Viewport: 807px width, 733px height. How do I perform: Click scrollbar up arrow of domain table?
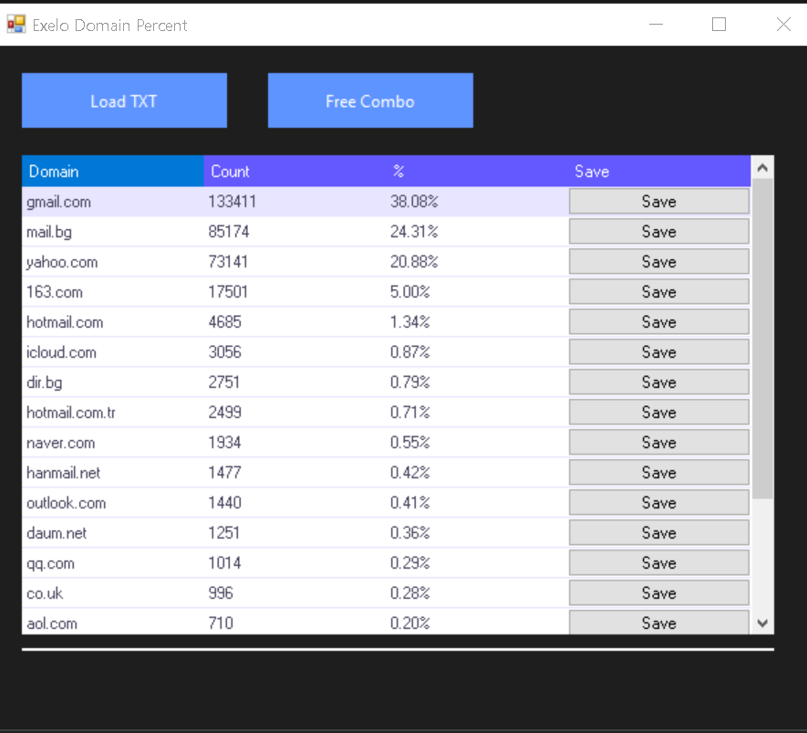(762, 167)
